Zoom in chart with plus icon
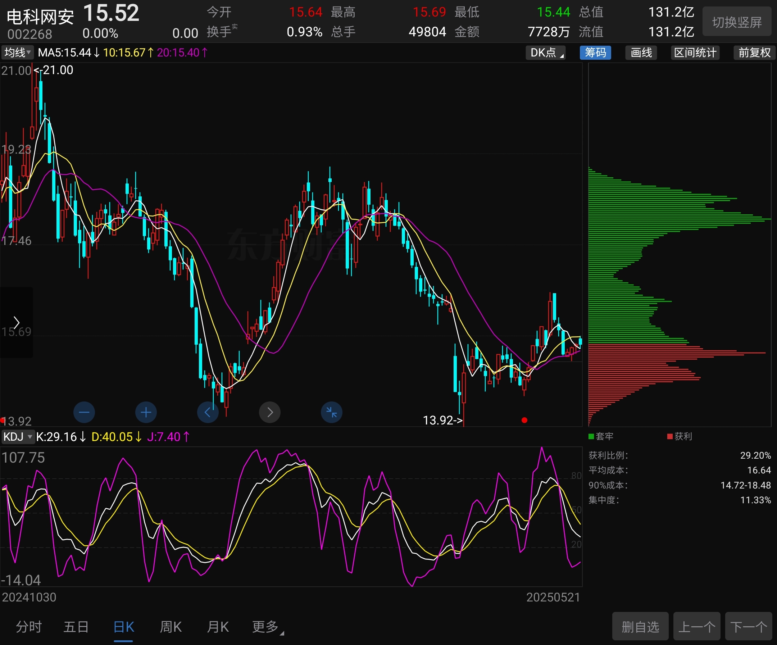Viewport: 777px width, 645px height. point(146,412)
